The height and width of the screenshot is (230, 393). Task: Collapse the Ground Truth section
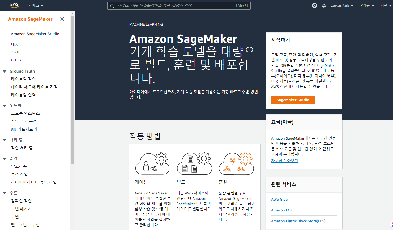[x=5, y=72]
